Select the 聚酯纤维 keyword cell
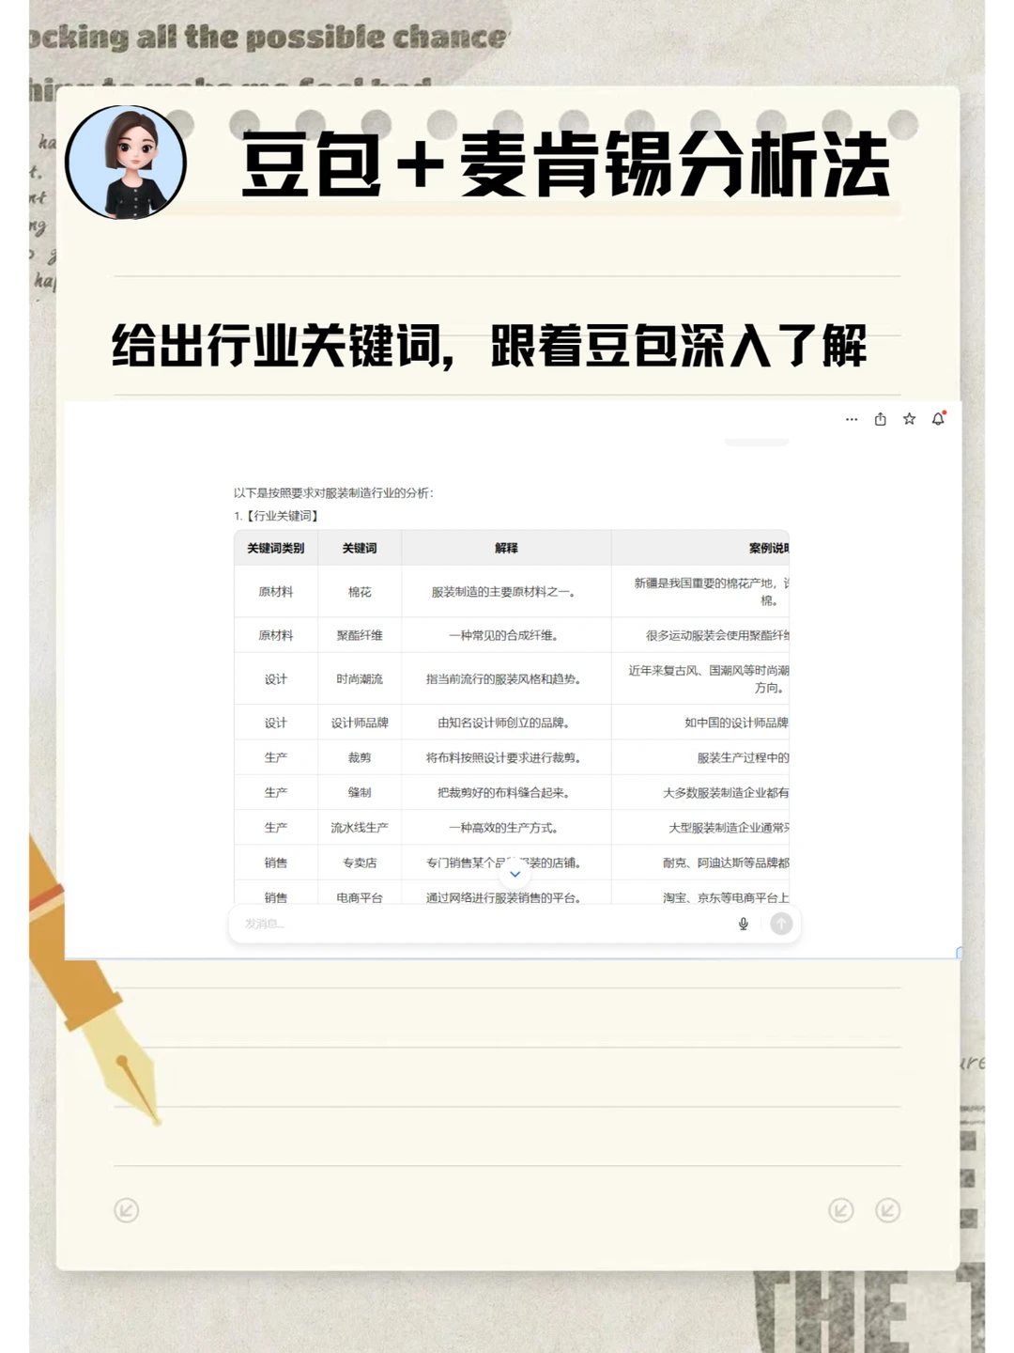Image resolution: width=1014 pixels, height=1353 pixels. (x=360, y=635)
